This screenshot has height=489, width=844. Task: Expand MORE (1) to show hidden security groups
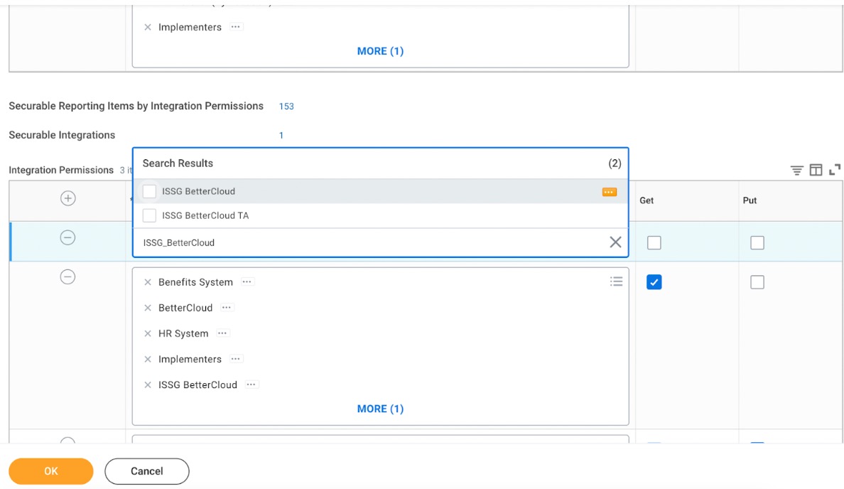click(381, 408)
